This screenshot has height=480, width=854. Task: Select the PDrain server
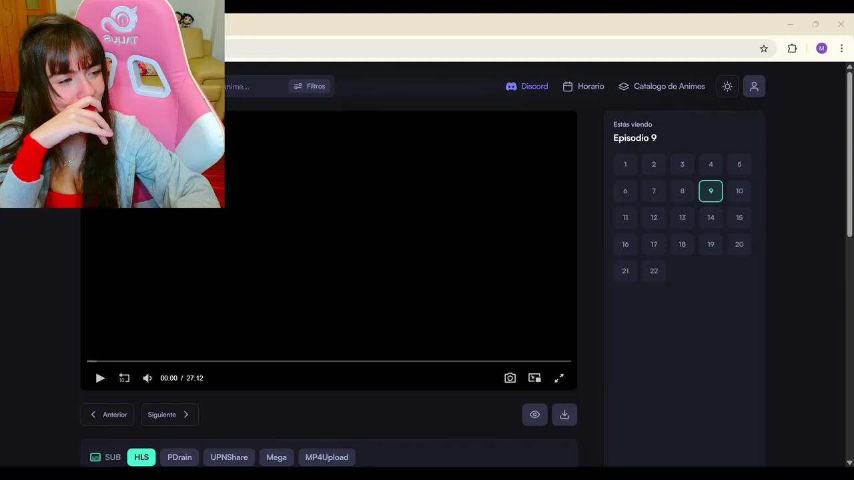tap(179, 457)
